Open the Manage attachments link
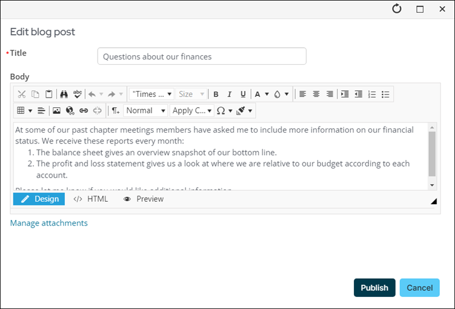455x309 pixels. coord(48,223)
